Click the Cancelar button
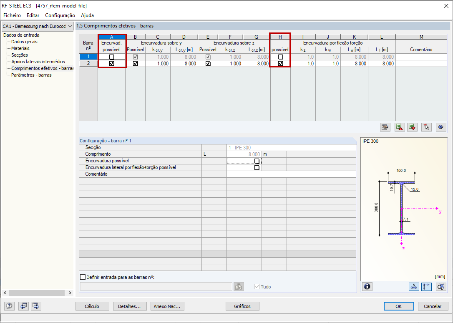 (433, 306)
